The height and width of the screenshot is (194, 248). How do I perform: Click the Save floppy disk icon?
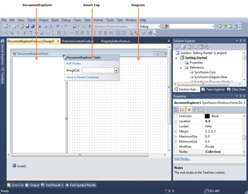tap(27, 27)
